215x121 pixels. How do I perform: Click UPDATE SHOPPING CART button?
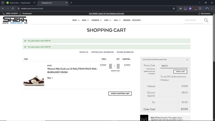[120, 93]
